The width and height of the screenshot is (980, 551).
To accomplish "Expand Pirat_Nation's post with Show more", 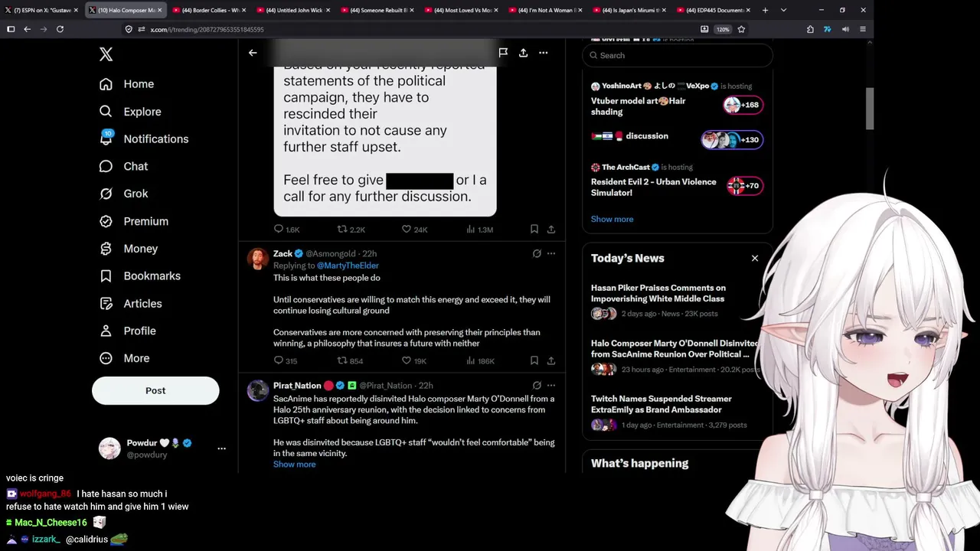I will click(294, 465).
